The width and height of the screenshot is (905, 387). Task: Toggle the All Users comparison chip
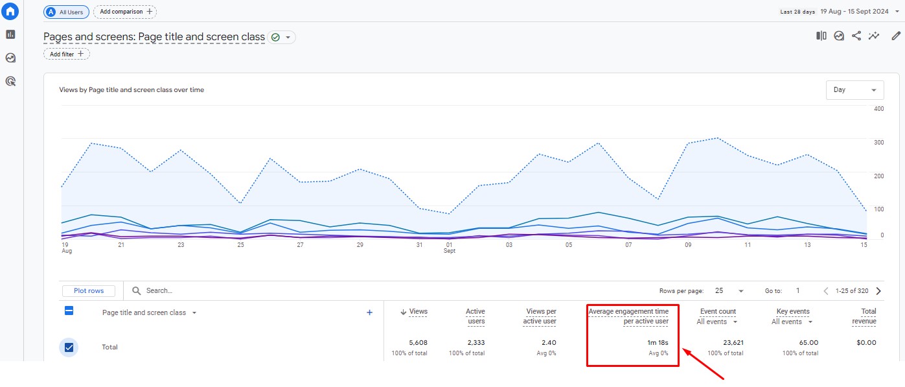(67, 12)
